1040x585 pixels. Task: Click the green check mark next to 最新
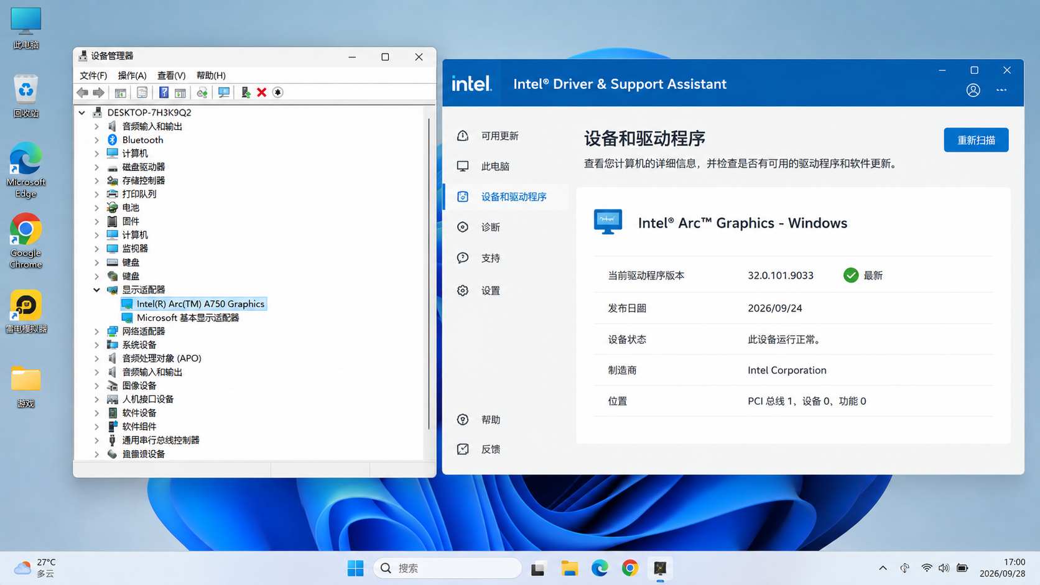(851, 275)
